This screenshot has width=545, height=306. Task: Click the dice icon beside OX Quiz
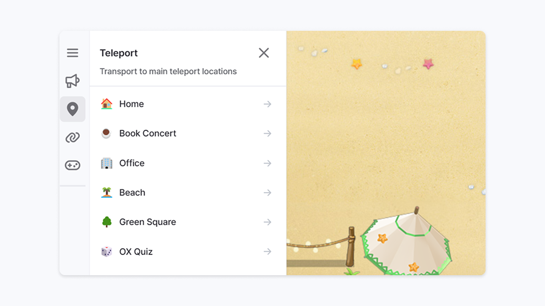(107, 252)
